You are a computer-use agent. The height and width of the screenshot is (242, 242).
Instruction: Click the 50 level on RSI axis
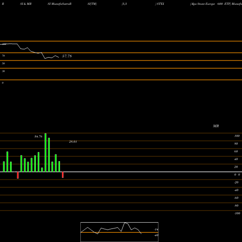click(x=3, y=63)
